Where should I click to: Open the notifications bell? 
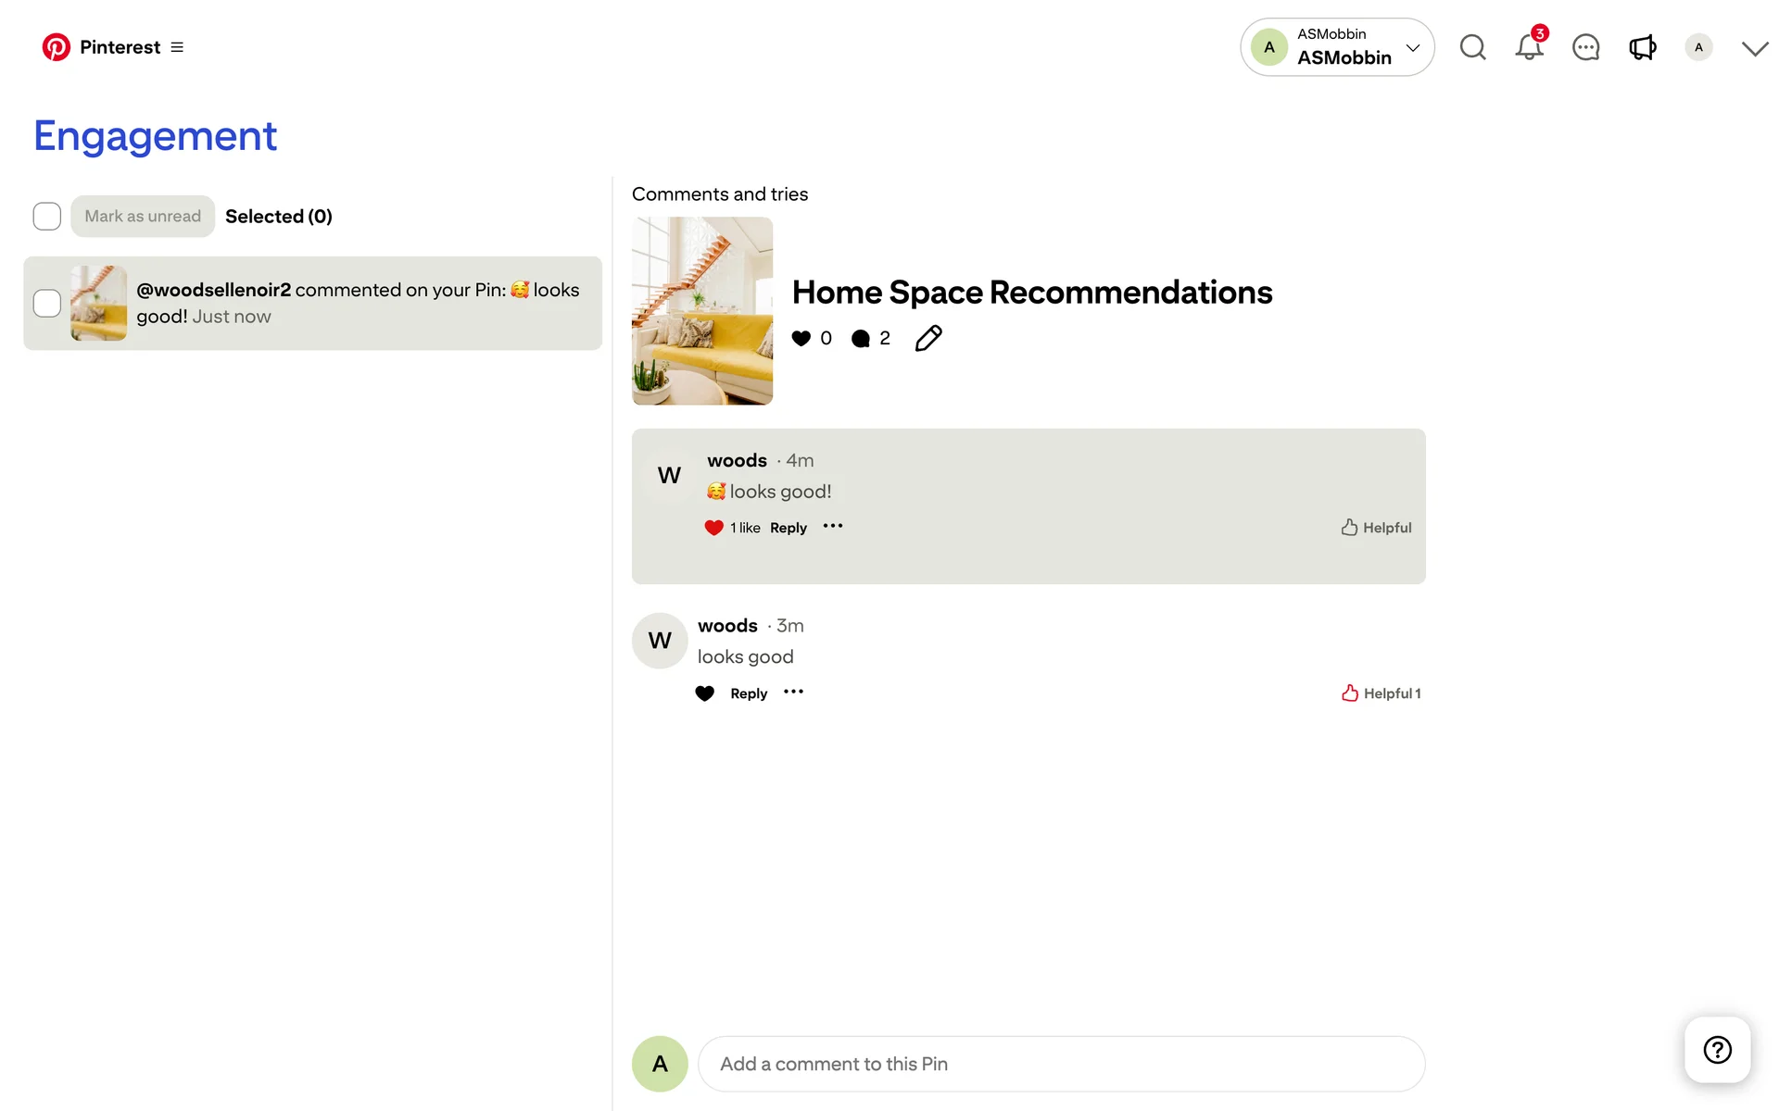1529,47
